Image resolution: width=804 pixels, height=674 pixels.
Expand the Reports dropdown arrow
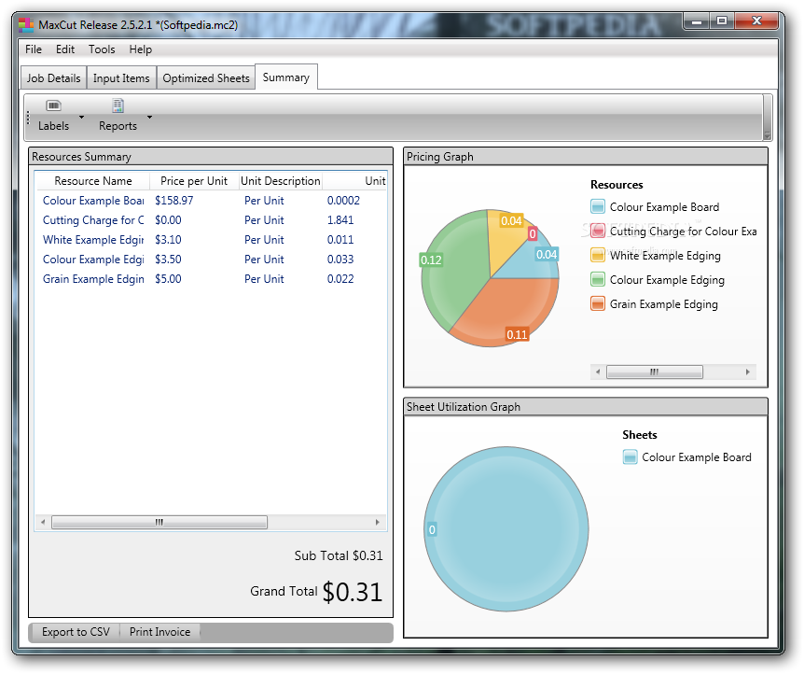150,117
